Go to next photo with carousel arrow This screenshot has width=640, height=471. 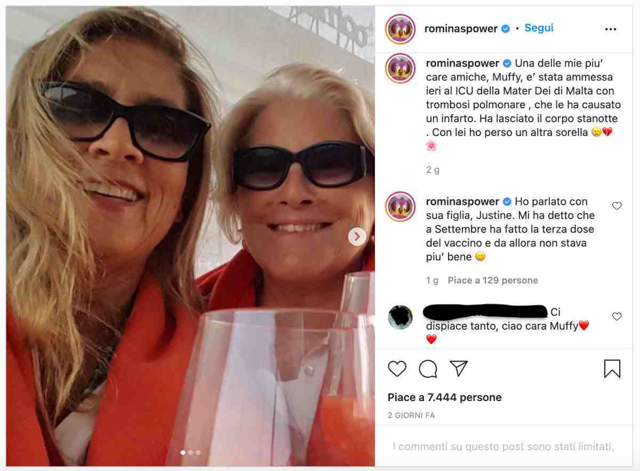[x=357, y=236]
